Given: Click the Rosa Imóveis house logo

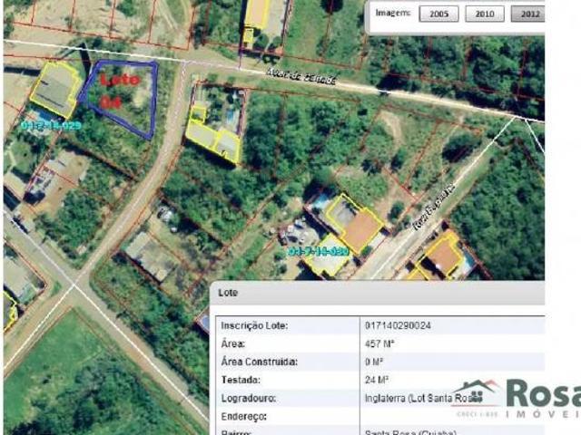Looking at the screenshot, I should [478, 393].
